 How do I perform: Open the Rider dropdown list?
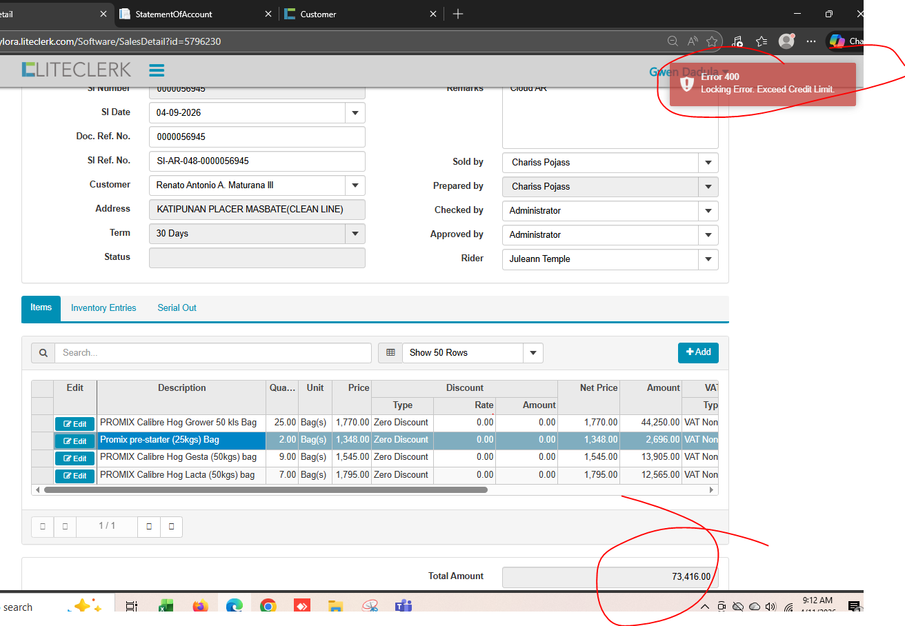pos(708,260)
